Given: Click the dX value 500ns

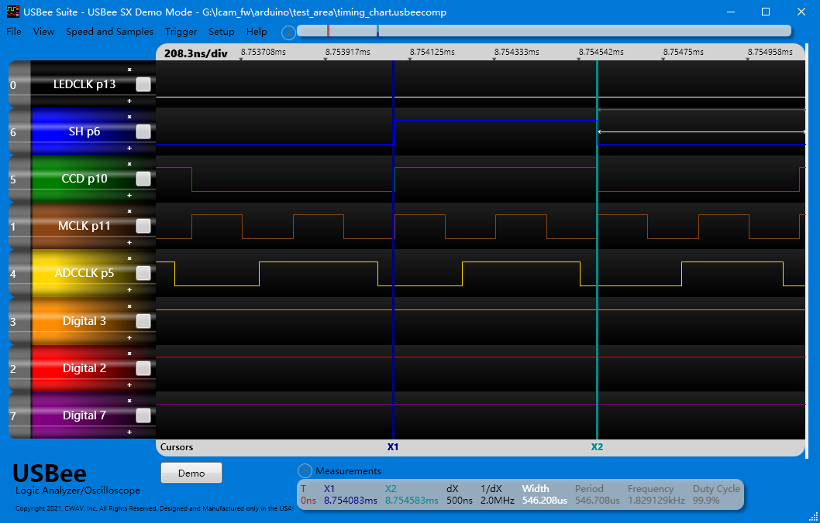Looking at the screenshot, I should (x=460, y=501).
